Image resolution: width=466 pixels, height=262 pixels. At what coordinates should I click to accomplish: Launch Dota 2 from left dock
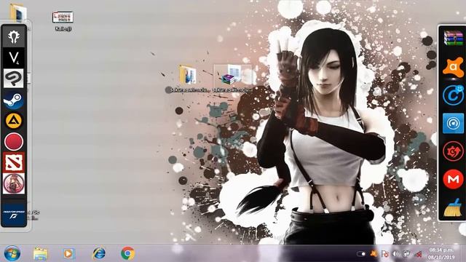pos(14,162)
